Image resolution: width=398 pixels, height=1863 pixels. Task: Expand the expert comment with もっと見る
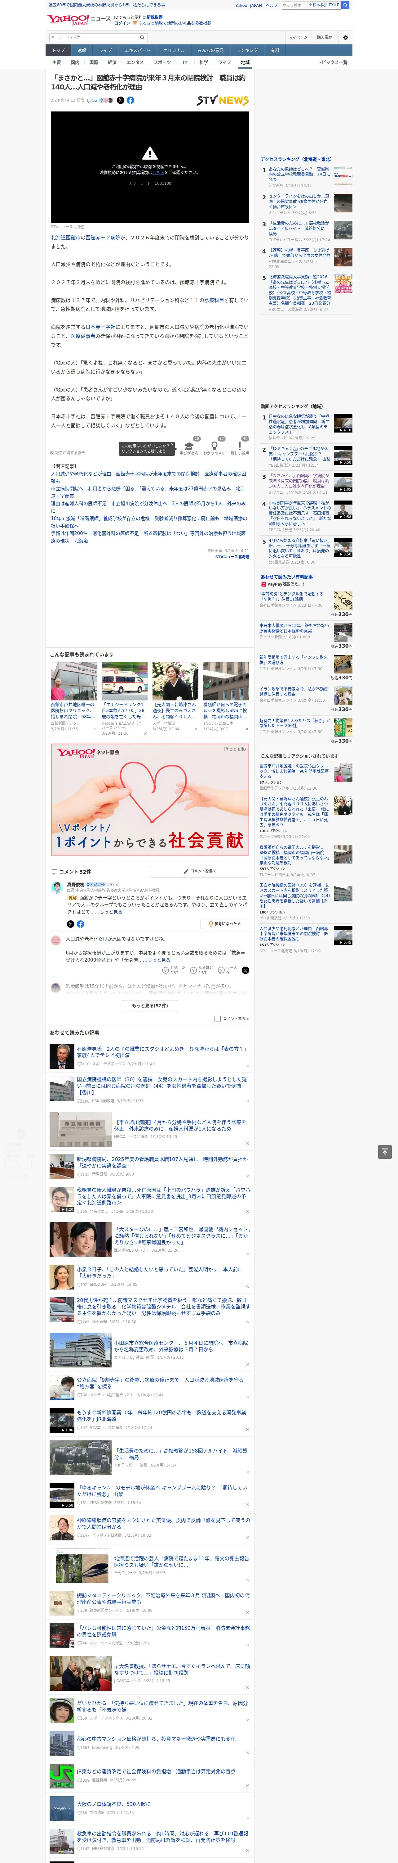111,912
